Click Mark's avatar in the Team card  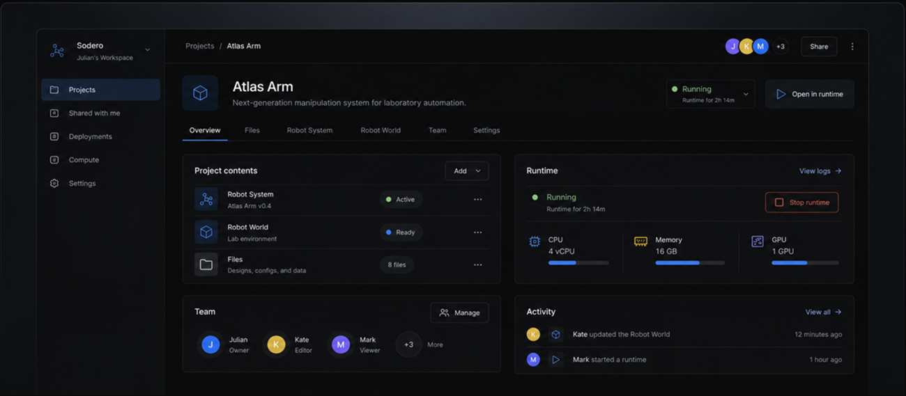click(341, 344)
